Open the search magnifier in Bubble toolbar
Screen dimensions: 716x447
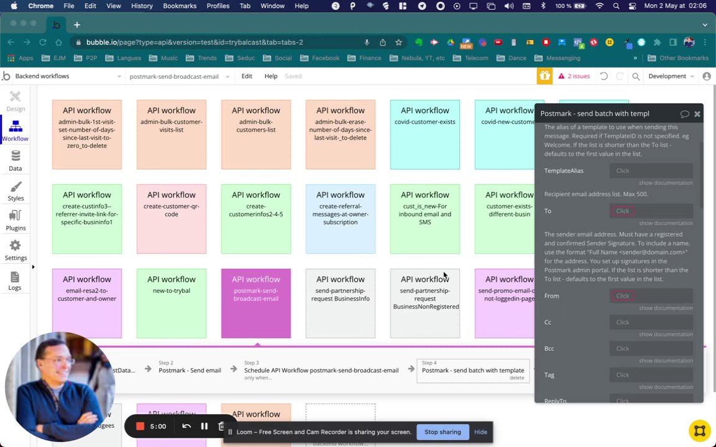pos(636,76)
